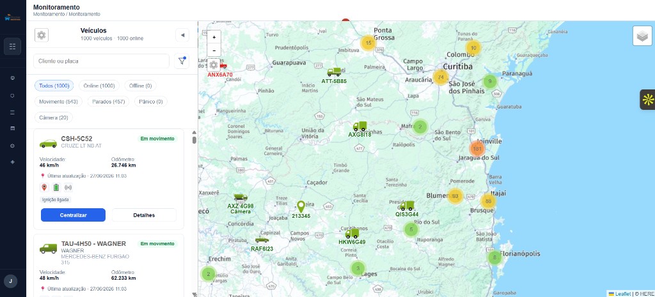Open the yellow asterisk side widget

click(648, 100)
